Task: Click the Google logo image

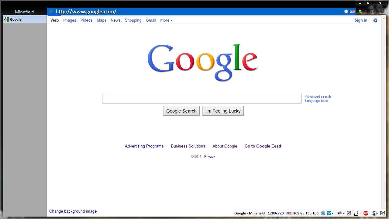Action: pos(202,62)
